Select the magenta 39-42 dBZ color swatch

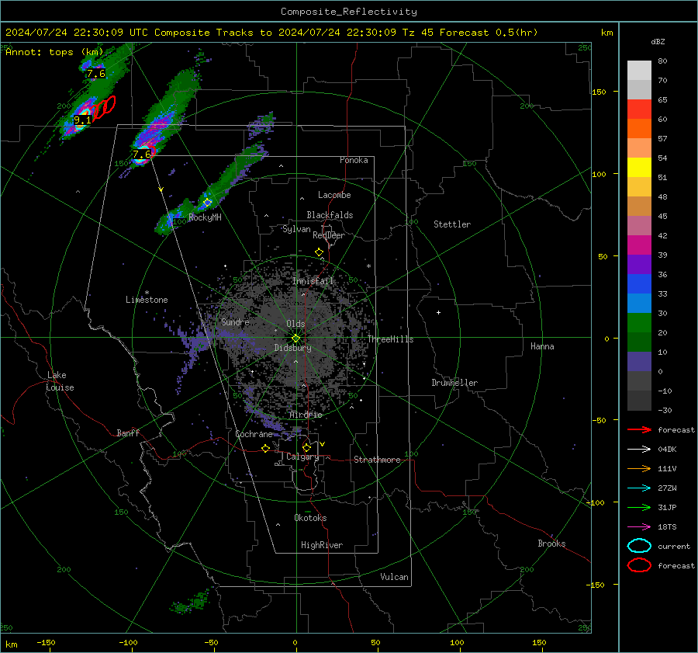pos(639,245)
